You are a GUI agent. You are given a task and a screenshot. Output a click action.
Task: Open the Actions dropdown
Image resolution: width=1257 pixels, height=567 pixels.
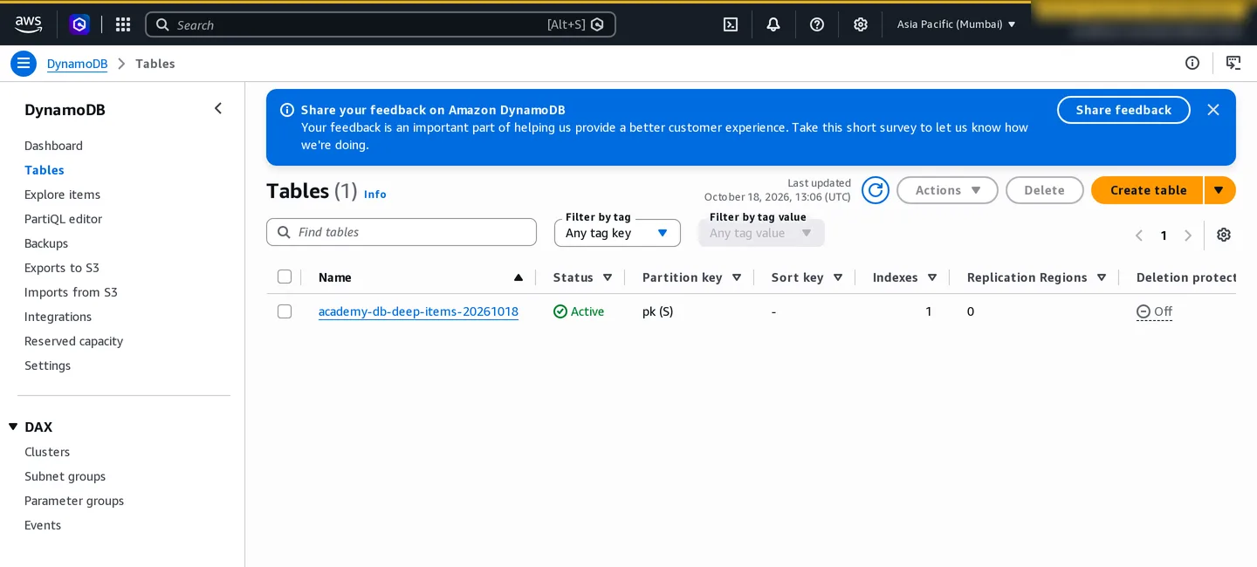pos(947,190)
